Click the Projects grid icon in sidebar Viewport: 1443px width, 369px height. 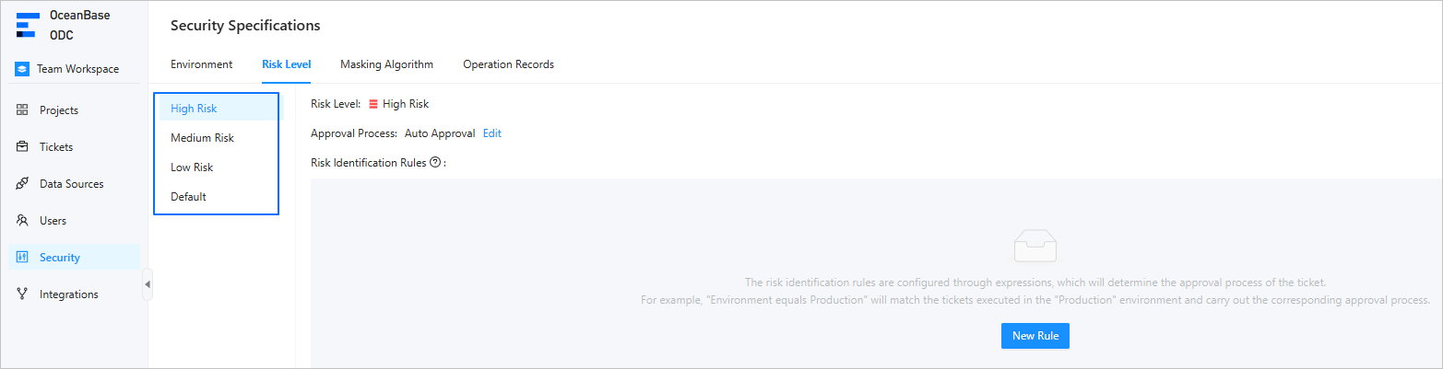coord(22,110)
